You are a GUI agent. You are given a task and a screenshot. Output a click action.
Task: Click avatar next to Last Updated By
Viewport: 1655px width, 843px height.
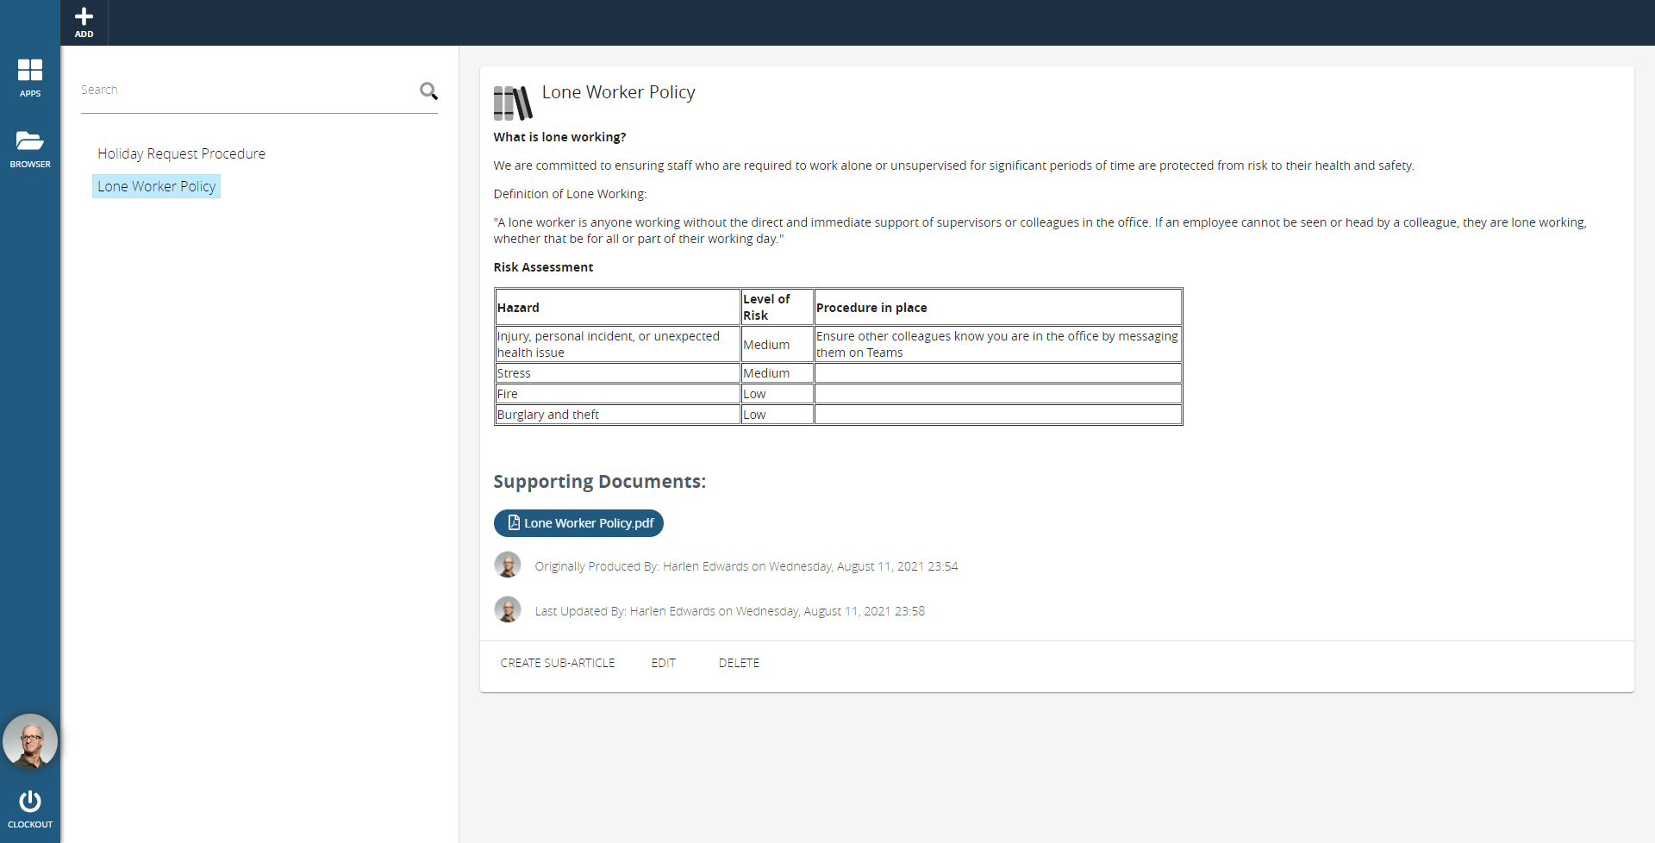click(x=508, y=610)
